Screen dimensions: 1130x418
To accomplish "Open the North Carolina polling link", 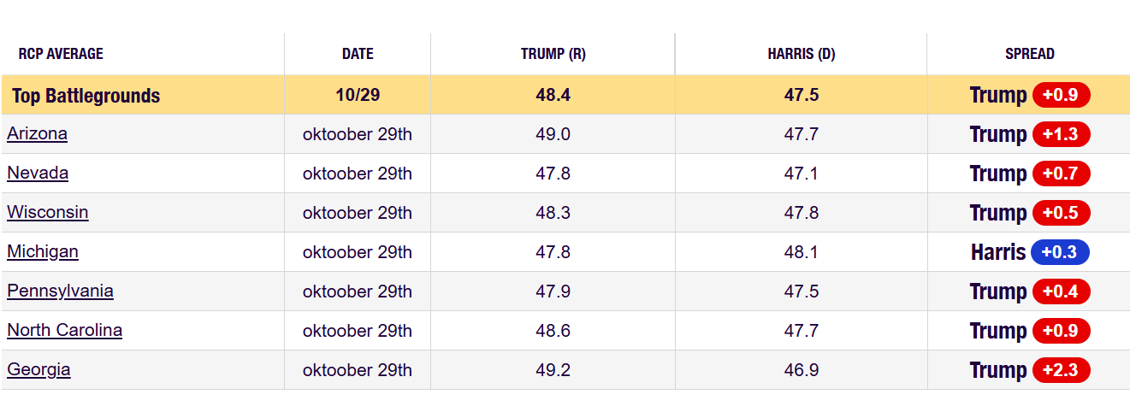I will [64, 330].
